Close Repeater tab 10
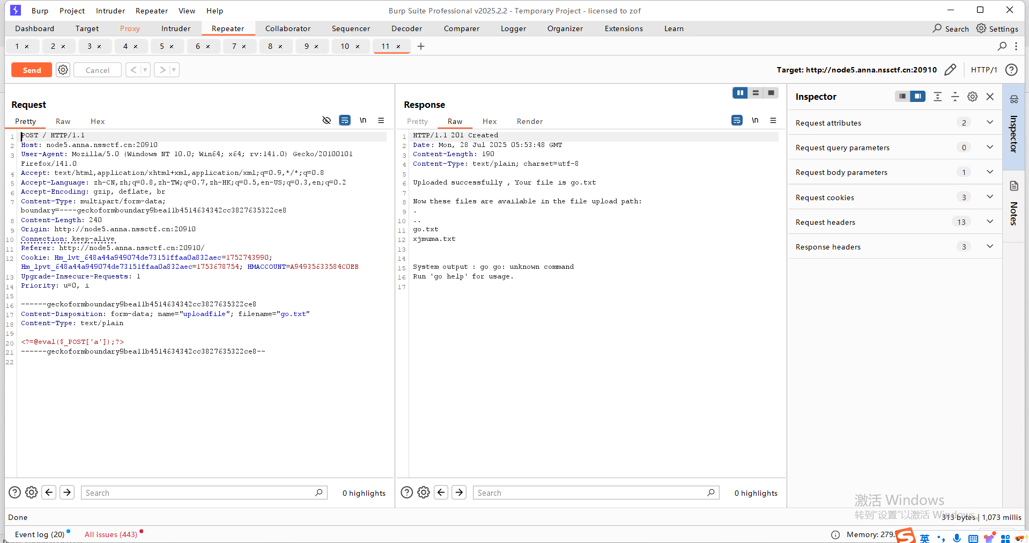Image resolution: width=1029 pixels, height=543 pixels. 358,47
